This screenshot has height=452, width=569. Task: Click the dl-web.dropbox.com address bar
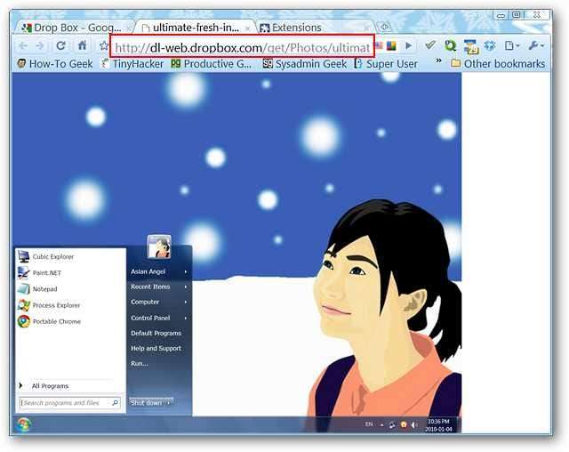click(x=242, y=47)
